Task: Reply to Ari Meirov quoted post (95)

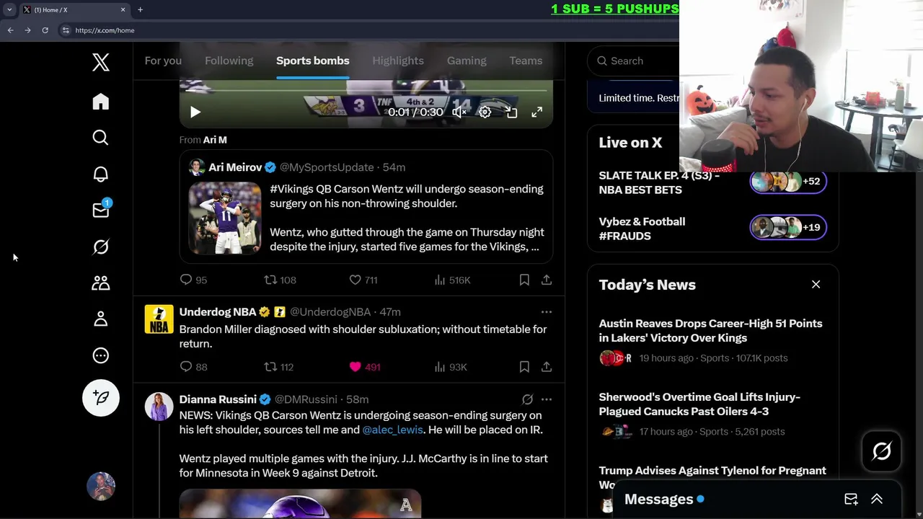Action: pos(193,280)
